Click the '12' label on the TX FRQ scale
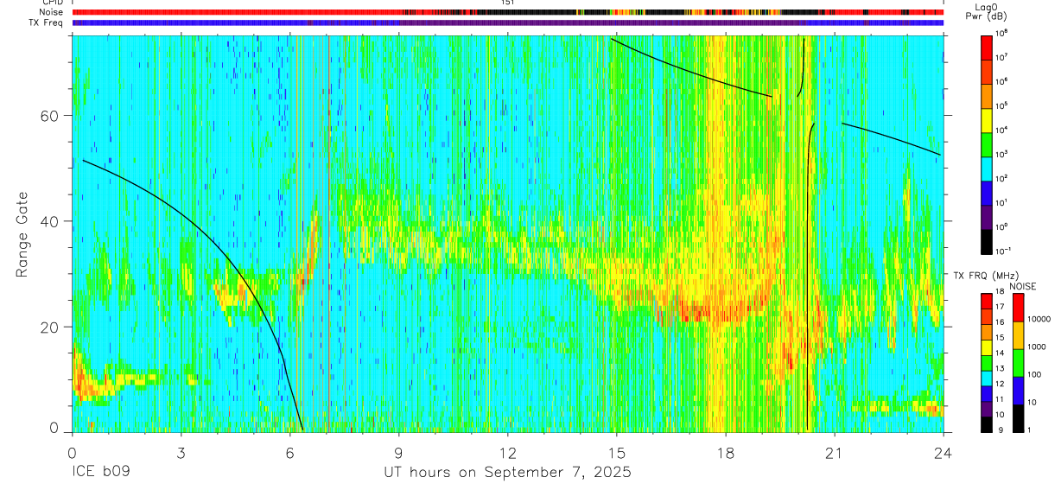The image size is (1061, 490). point(1001,384)
